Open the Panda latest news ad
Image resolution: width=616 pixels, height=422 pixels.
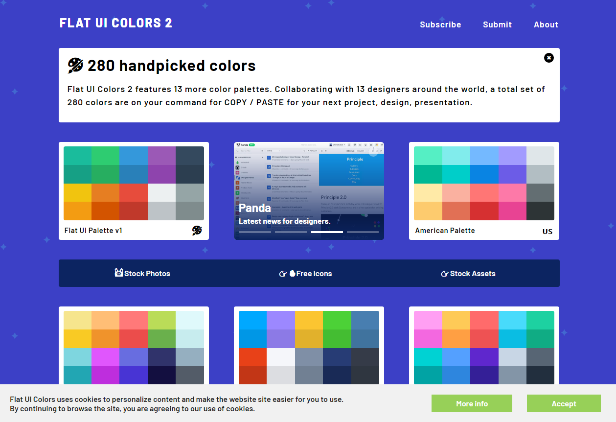click(x=309, y=191)
